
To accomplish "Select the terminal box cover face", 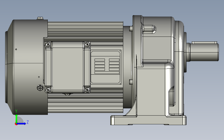I will tap(67, 67).
